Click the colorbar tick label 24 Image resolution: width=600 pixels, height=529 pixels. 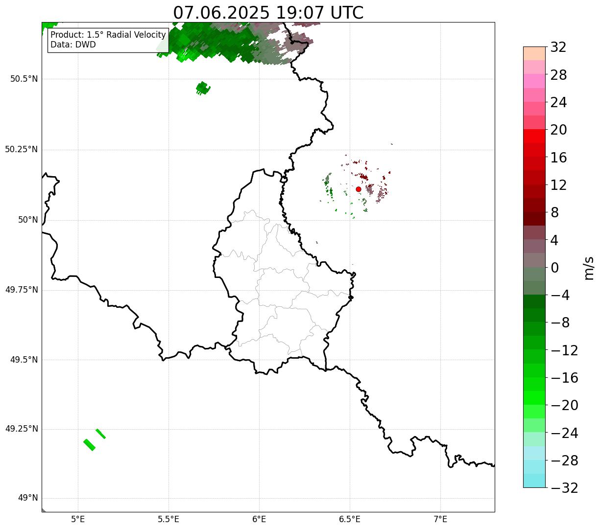pos(558,102)
